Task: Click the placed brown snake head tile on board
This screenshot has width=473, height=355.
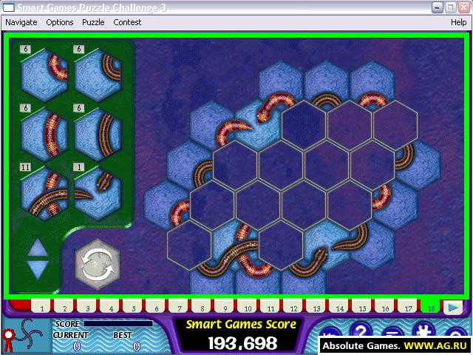Action: coord(327,245)
